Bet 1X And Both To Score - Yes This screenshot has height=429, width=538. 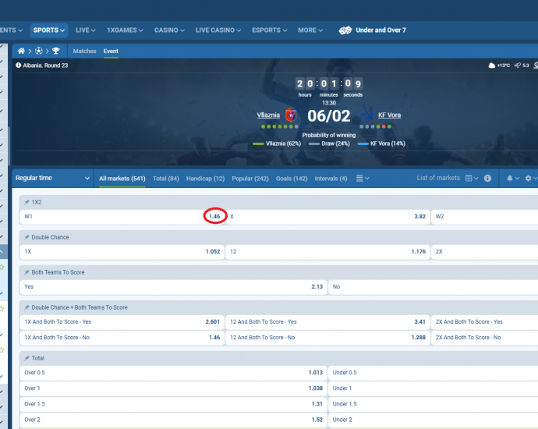122,322
